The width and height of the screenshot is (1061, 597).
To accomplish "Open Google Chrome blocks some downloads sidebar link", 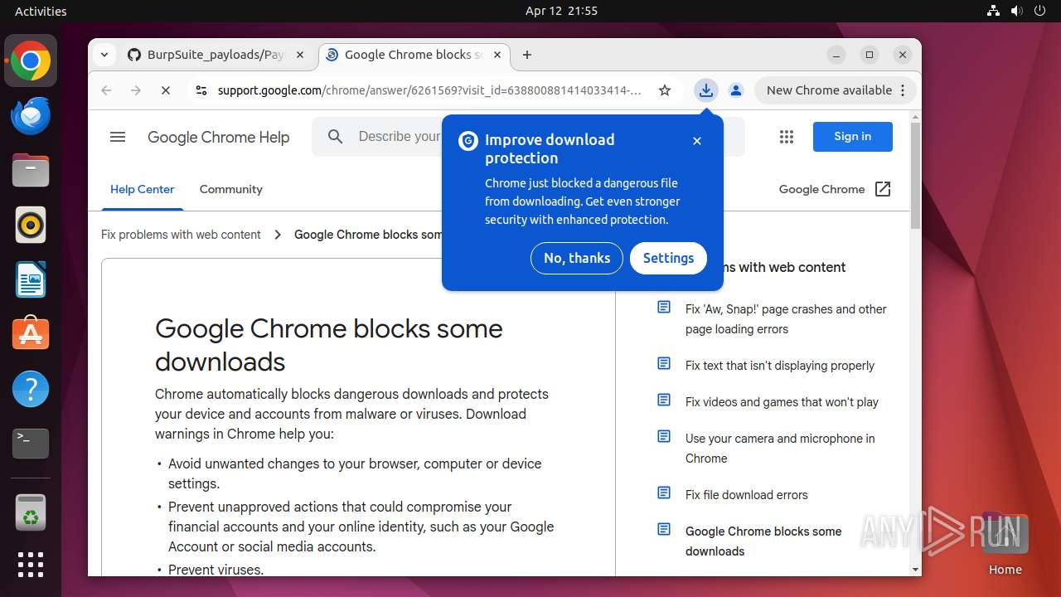I will tap(763, 541).
